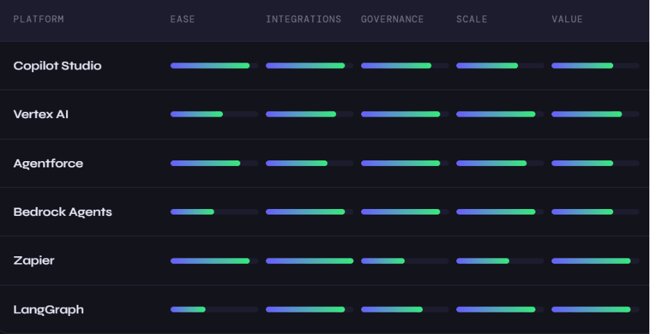Click Agentforce's Value score bar
The image size is (650, 334).
[595, 163]
